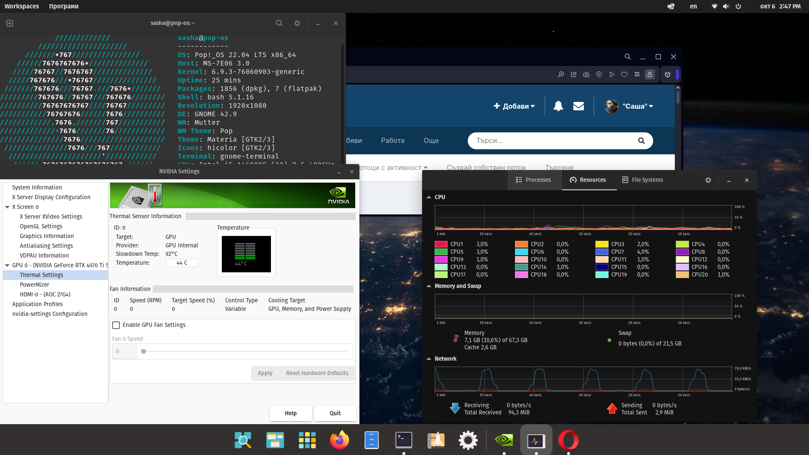The width and height of the screenshot is (809, 455).
Task: Take a snapshot with Opera's camera icon
Action: 586,74
